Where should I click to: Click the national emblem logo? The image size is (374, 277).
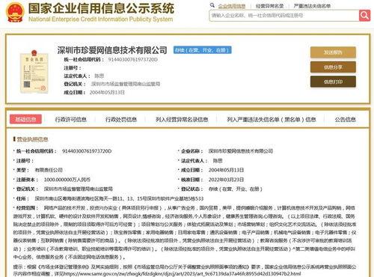[x=15, y=12]
